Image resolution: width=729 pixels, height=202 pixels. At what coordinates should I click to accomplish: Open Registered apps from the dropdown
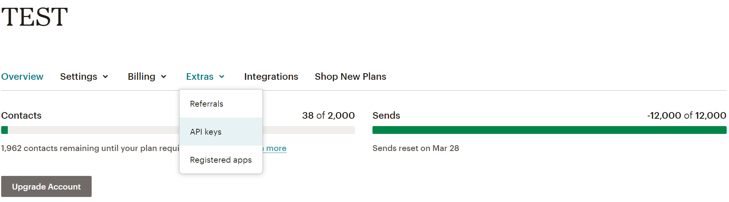click(221, 160)
